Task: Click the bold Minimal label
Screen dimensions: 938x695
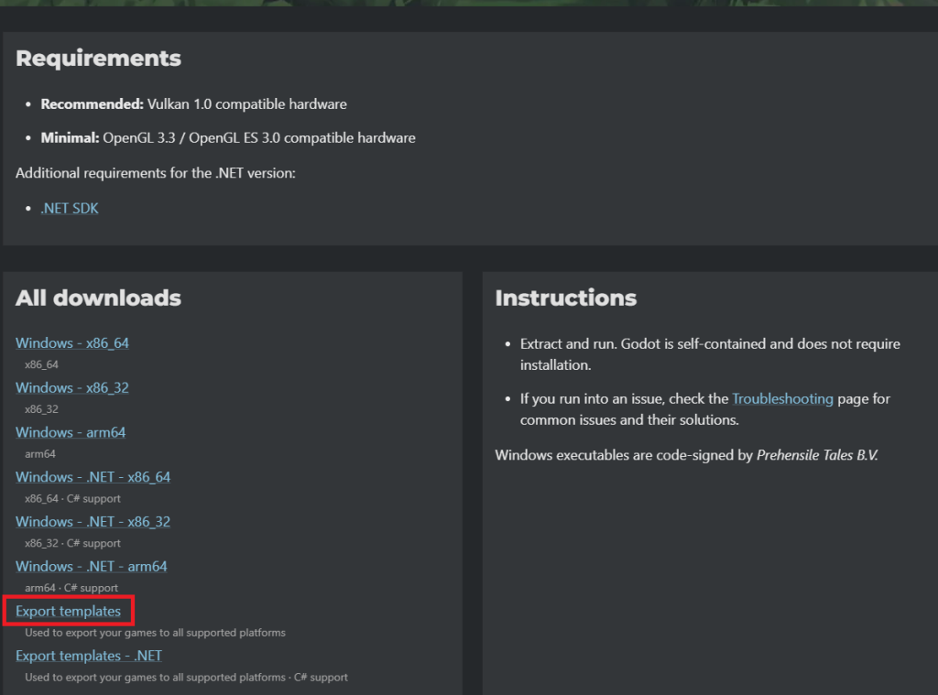Action: pos(70,137)
